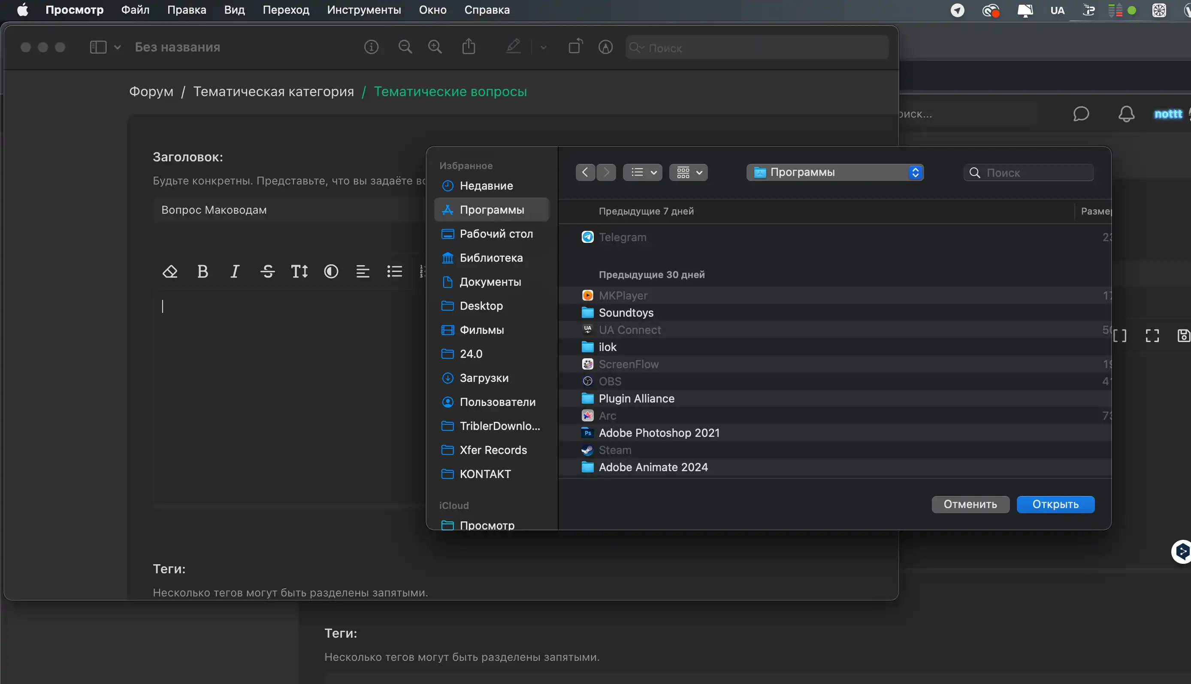
Task: Go back in the file dialog
Action: [x=585, y=173]
